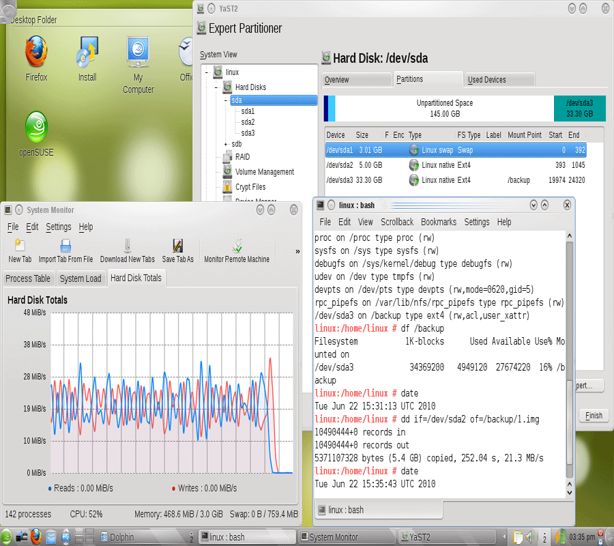614x546 pixels.
Task: Open System Monitor Help menu
Action: pos(86,227)
